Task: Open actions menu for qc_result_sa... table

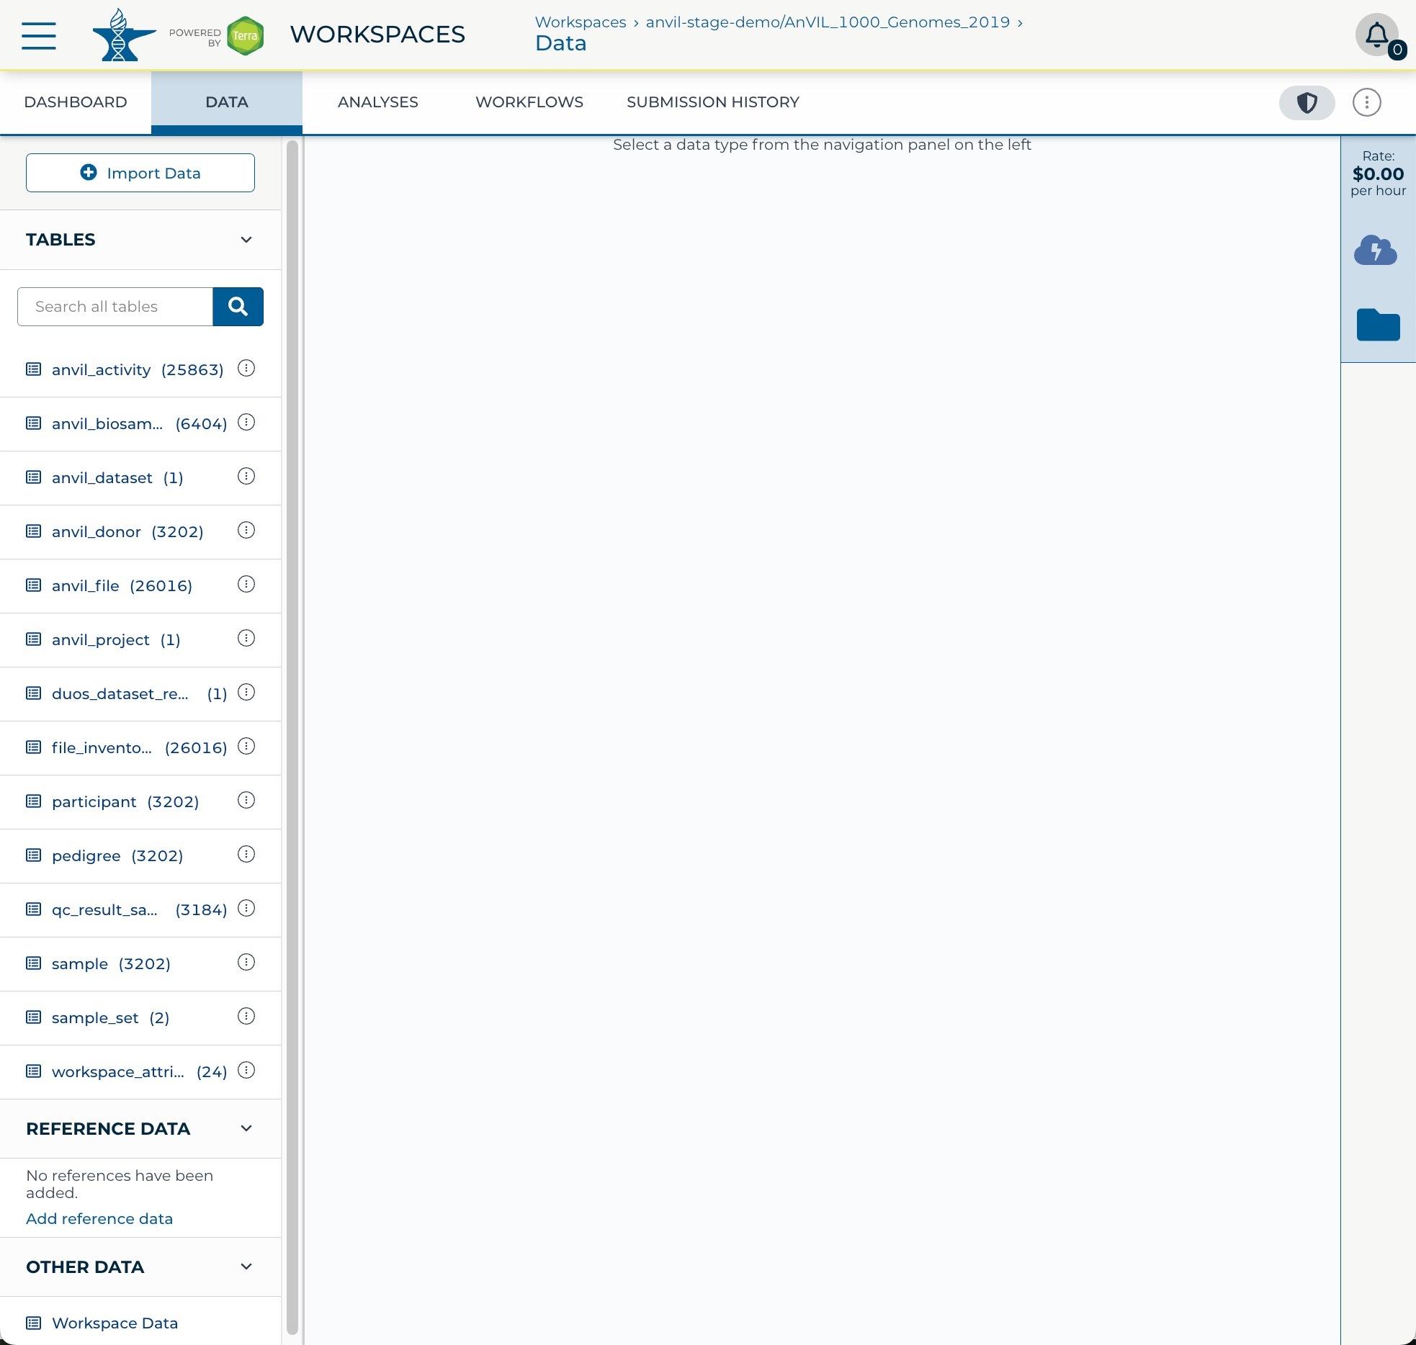Action: coord(246,909)
